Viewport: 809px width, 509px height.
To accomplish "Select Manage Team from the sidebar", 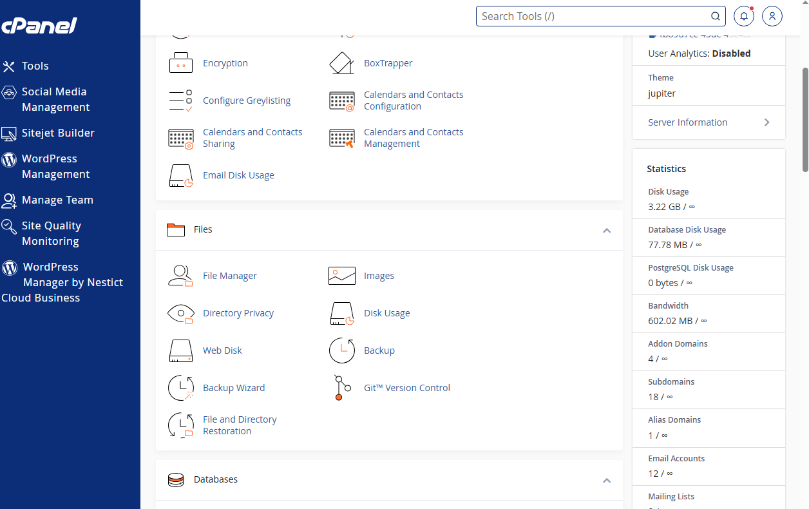I will tap(57, 200).
